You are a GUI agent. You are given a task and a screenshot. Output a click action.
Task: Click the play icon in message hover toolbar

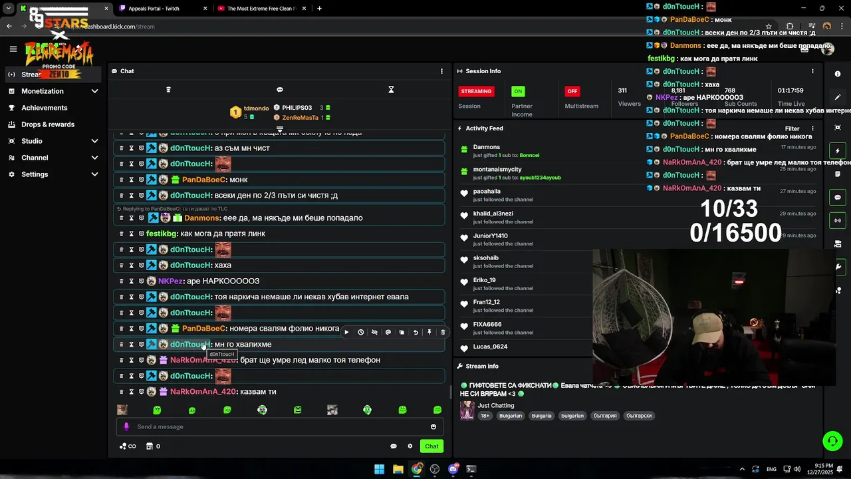(346, 332)
